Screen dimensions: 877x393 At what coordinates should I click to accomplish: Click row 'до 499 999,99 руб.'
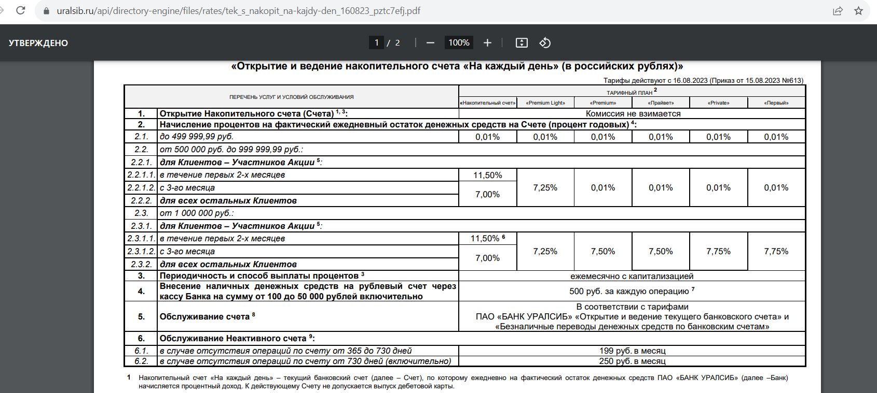pos(308,137)
